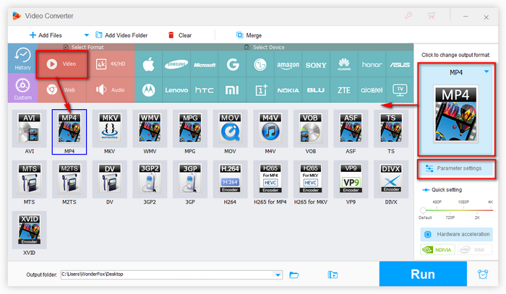The width and height of the screenshot is (506, 294).
Task: Open the Huawei device category
Action: point(344,64)
